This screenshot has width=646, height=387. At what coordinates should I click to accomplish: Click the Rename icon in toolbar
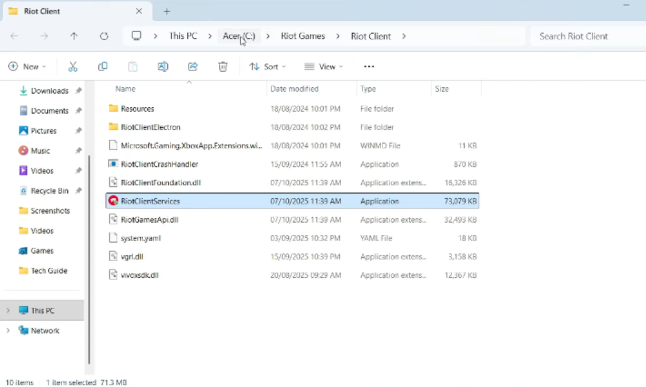[x=163, y=66]
